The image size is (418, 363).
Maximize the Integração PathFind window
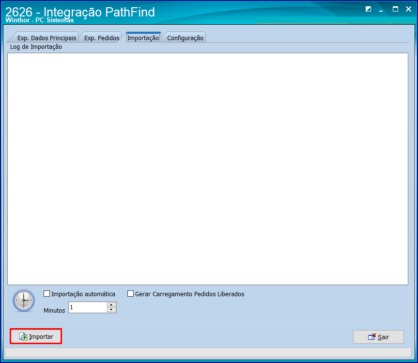[395, 9]
